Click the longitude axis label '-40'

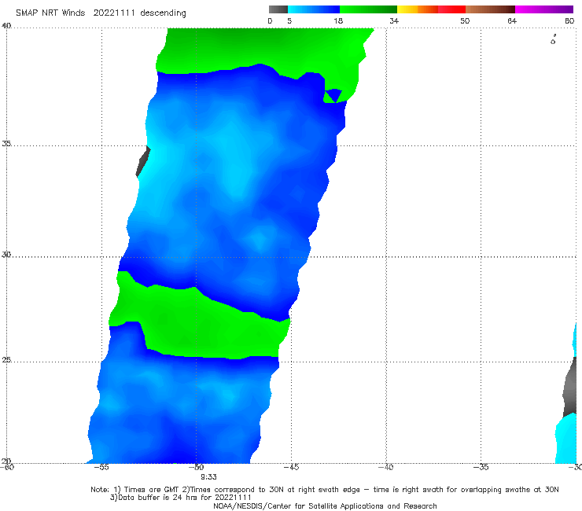pos(386,467)
